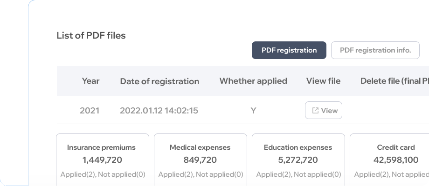The image size is (429, 186).
Task: Click the PDF registration button
Action: pyautogui.click(x=289, y=50)
